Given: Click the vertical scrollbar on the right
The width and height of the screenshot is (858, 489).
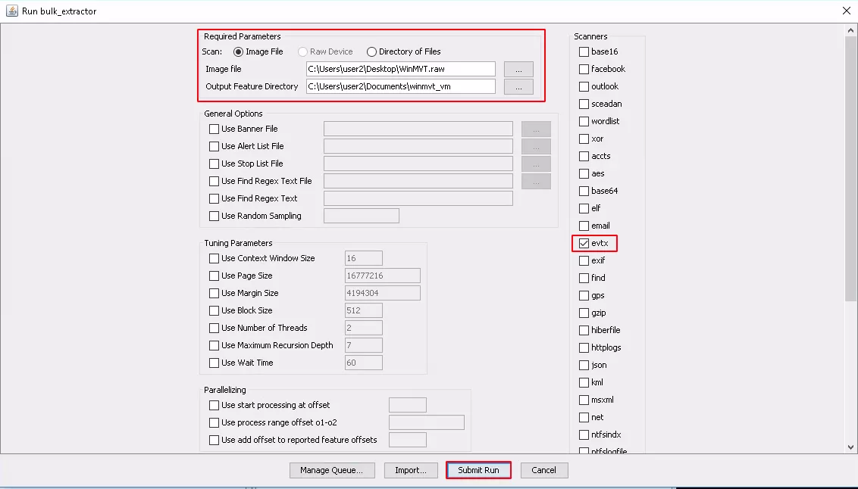Looking at the screenshot, I should point(850,167).
